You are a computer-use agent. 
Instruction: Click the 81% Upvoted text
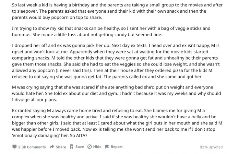pos(211,147)
